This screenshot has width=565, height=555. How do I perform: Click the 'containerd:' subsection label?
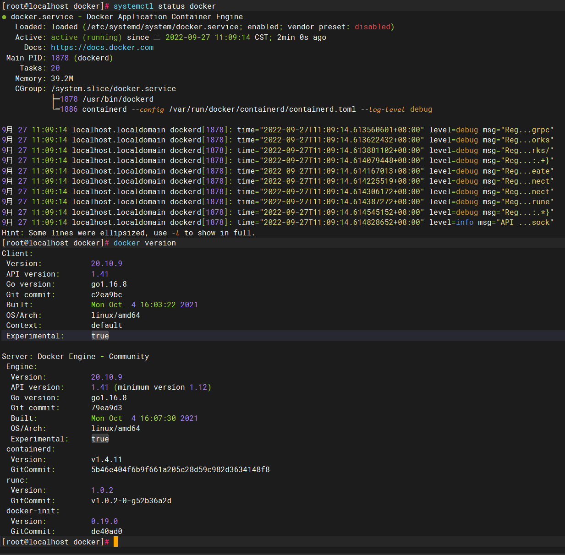31,449
